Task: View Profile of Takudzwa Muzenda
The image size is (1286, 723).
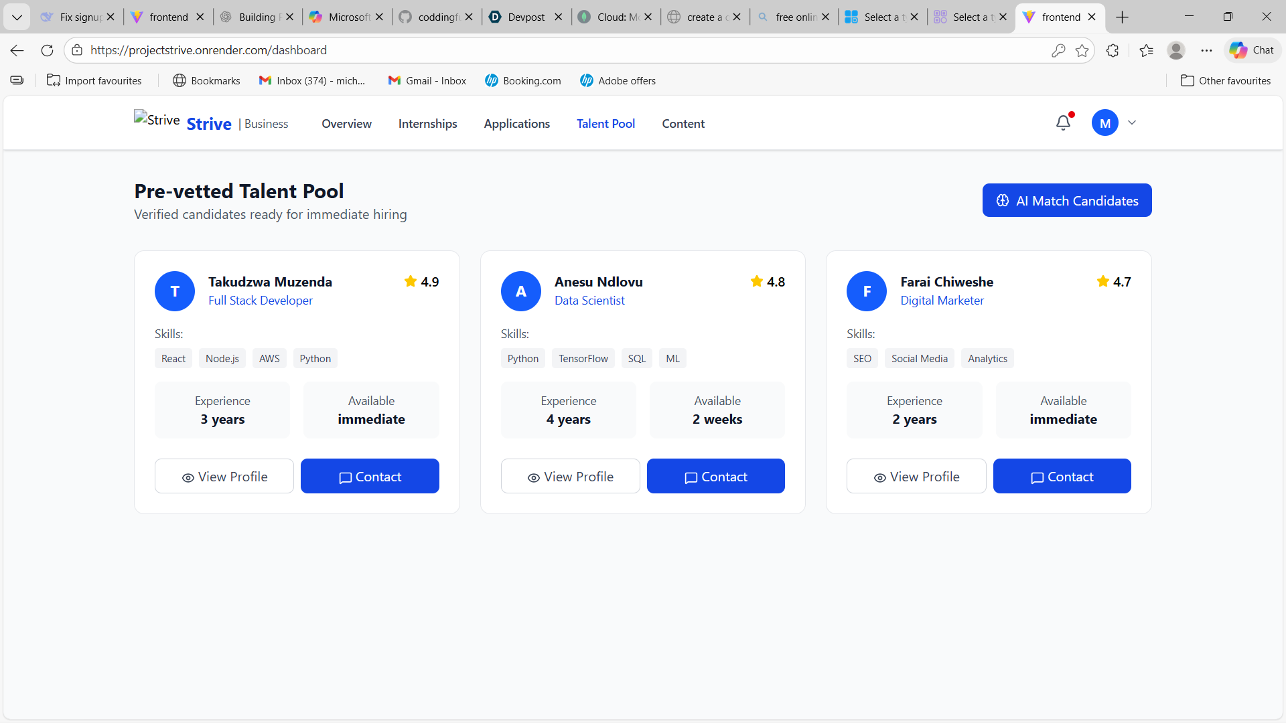Action: point(224,477)
